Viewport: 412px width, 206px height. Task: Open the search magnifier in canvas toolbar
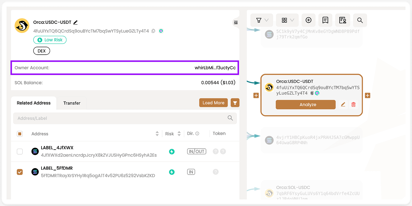[x=360, y=20]
